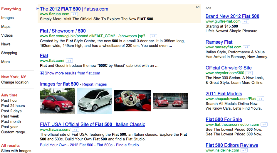This screenshot has width=277, height=153.
Task: Open the red Fiat 500 front view thumbnail
Action: (58, 101)
